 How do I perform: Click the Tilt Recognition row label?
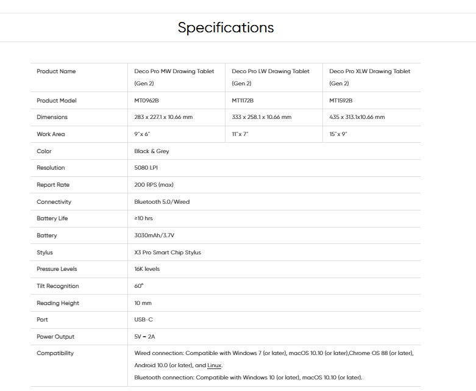(58, 286)
